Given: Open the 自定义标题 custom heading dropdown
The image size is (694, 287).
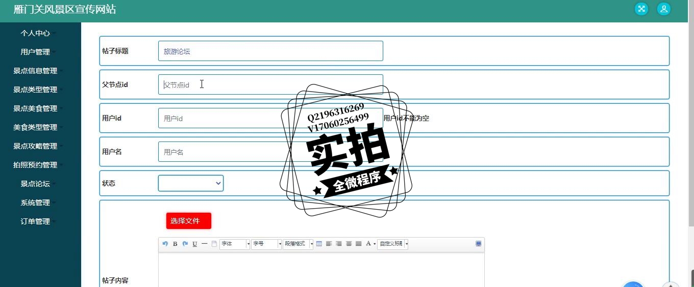Looking at the screenshot, I should [393, 244].
